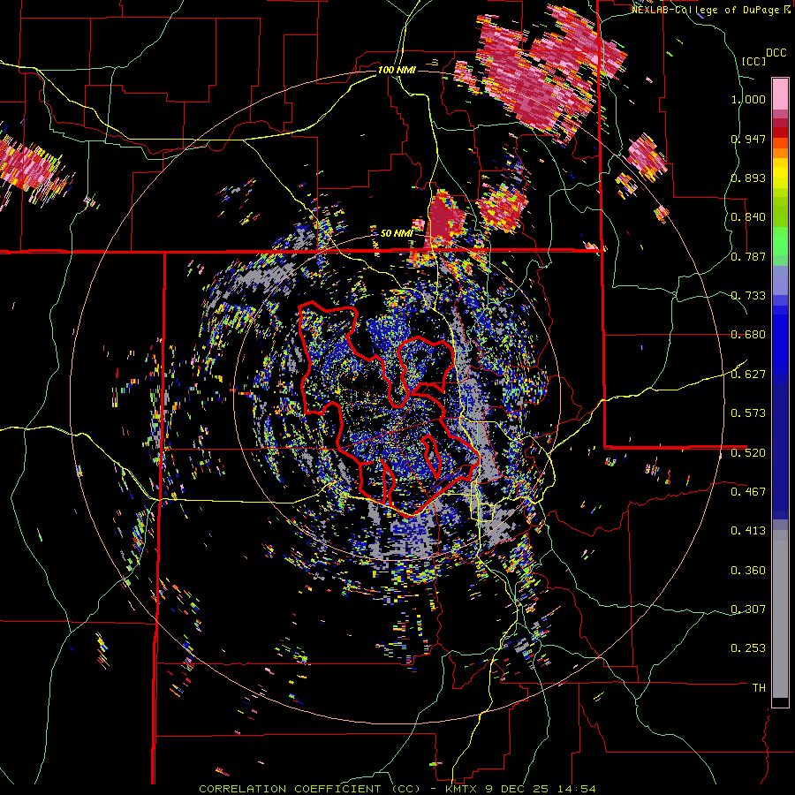Click the 0.467 legend value
The width and height of the screenshot is (795, 795).
tap(748, 491)
